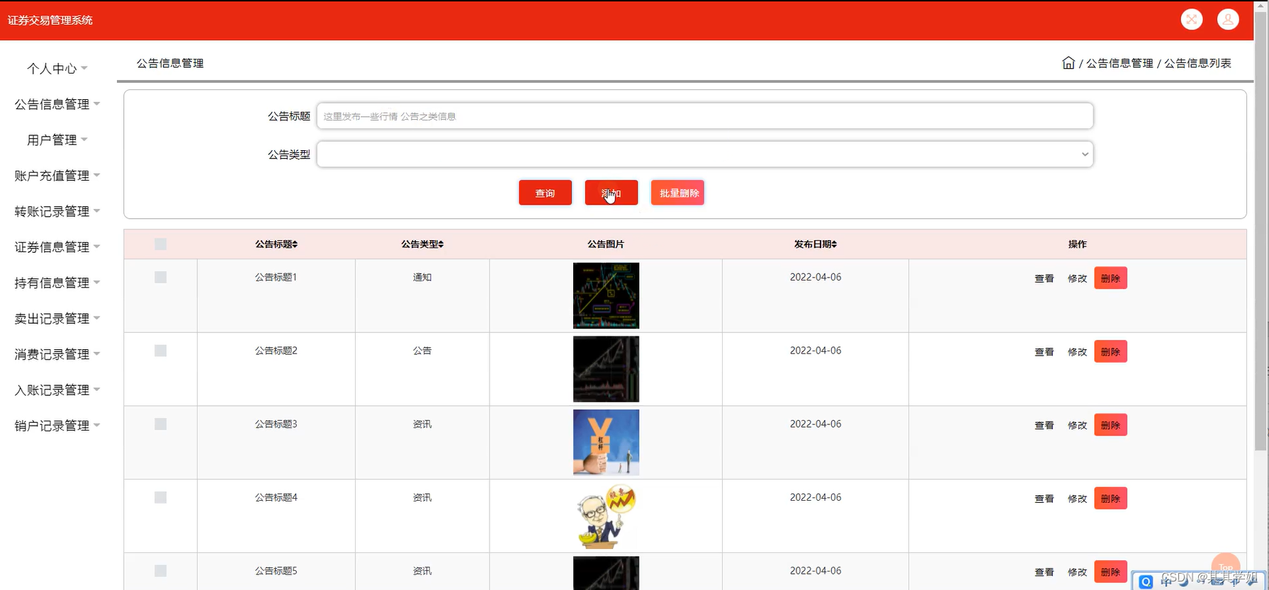Screen dimensions: 1269x590
Task: Click 公告信息列表 in the breadcrumb
Action: click(x=1197, y=63)
